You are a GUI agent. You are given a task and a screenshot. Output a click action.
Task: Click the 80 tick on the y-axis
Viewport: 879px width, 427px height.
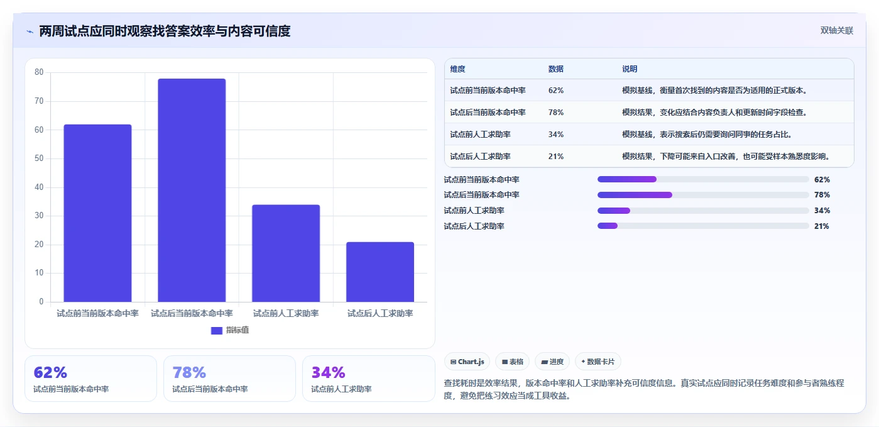point(39,72)
